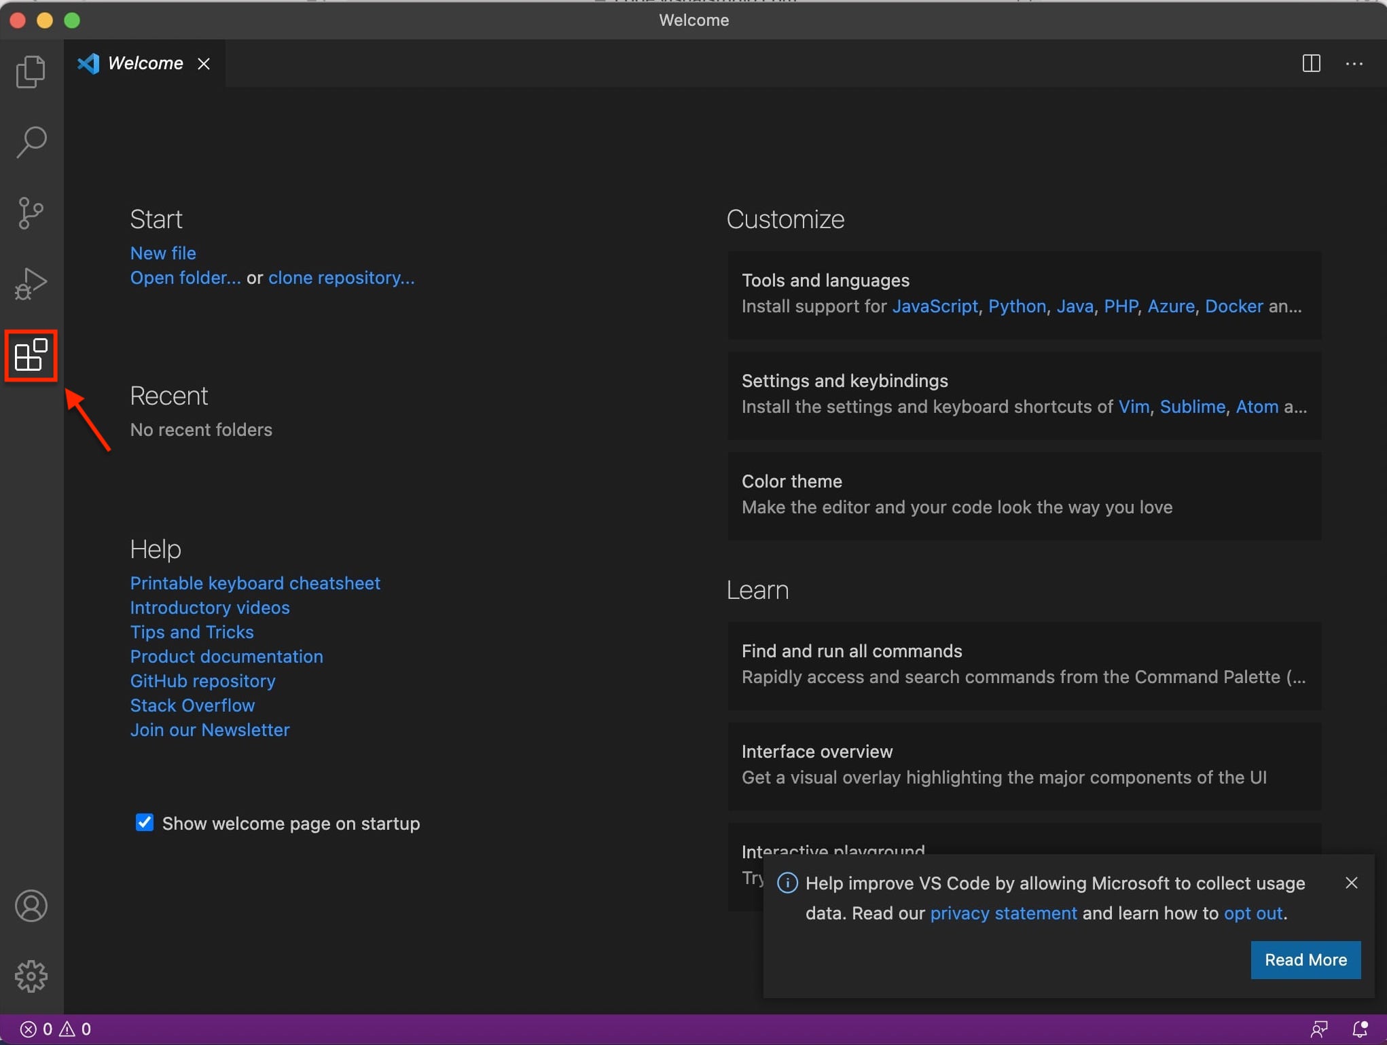Open the Interface overview item

1024,765
